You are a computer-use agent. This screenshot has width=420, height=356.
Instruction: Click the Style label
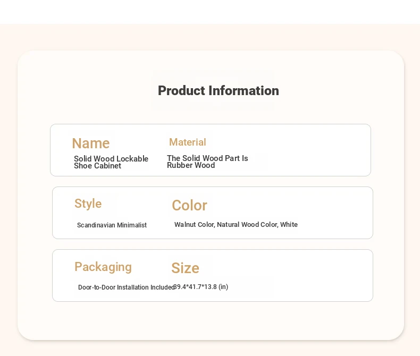[88, 204]
